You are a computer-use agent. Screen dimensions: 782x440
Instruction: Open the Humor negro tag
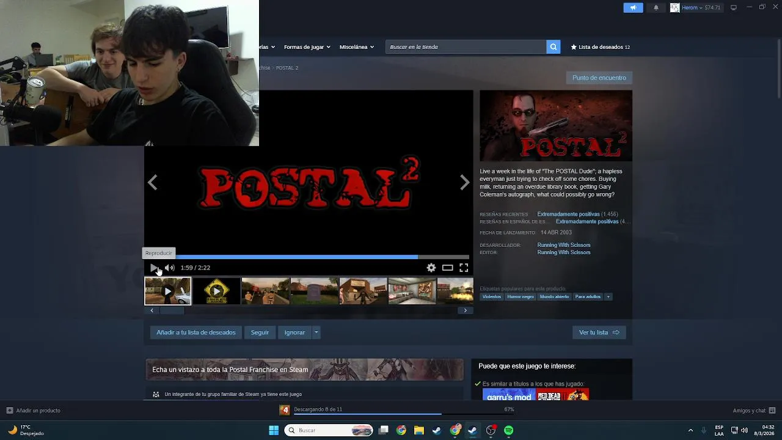pyautogui.click(x=521, y=297)
